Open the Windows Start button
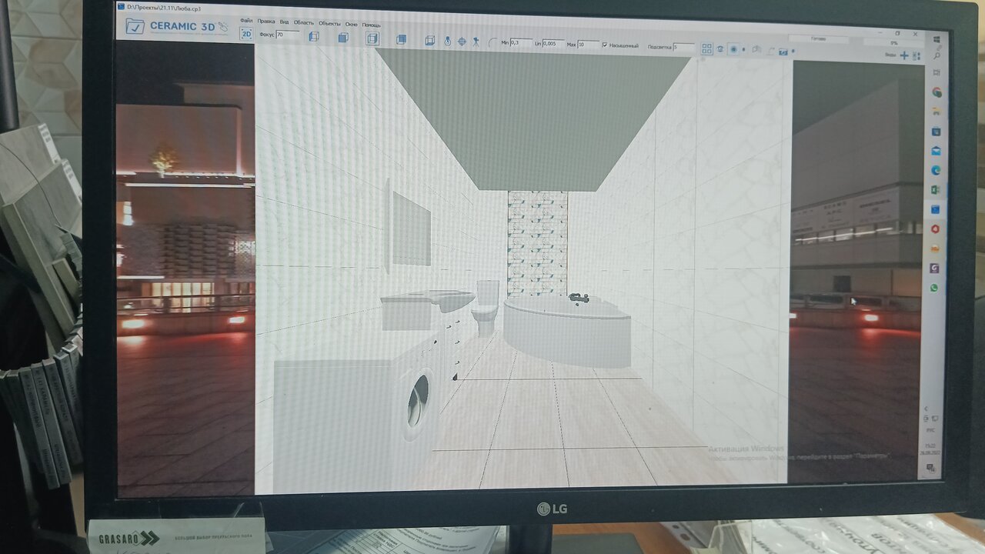Viewport: 985px width, 554px height. pyautogui.click(x=937, y=38)
